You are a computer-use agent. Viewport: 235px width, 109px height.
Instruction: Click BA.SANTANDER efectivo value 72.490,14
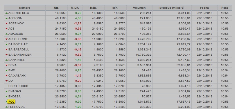point(184,55)
